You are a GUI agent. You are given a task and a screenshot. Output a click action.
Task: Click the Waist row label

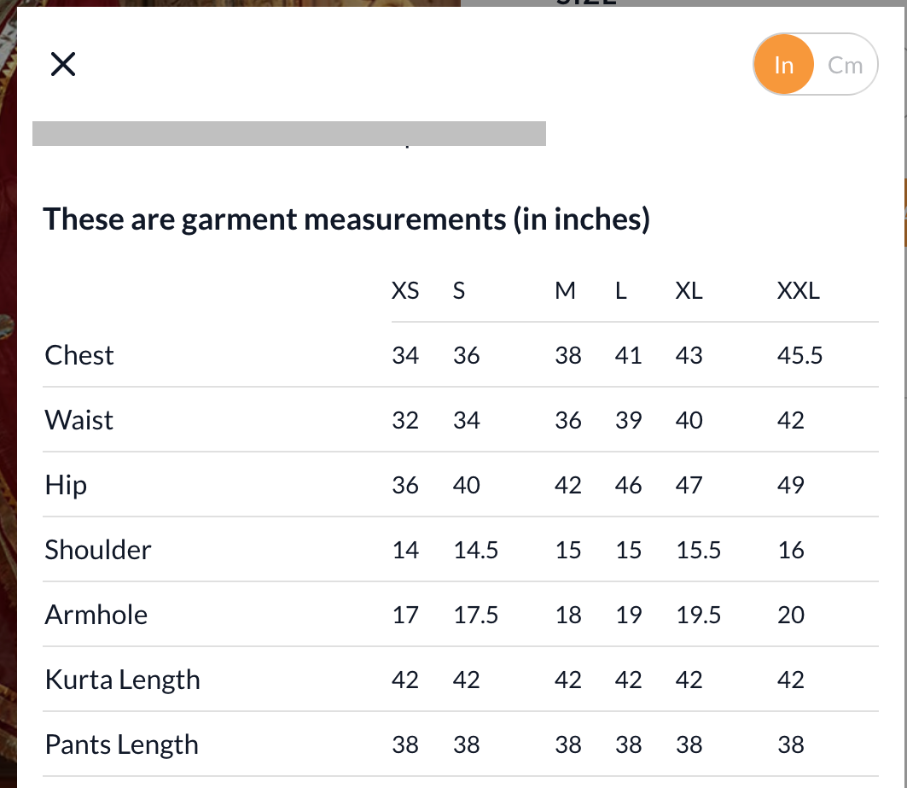click(x=79, y=420)
